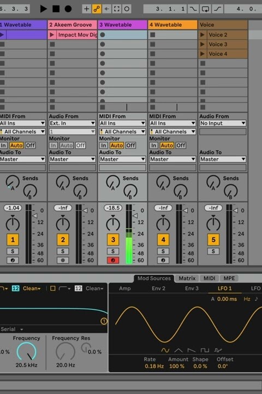The width and height of the screenshot is (262, 394).
Task: Launch the Voice 2 clip
Action: 203,34
